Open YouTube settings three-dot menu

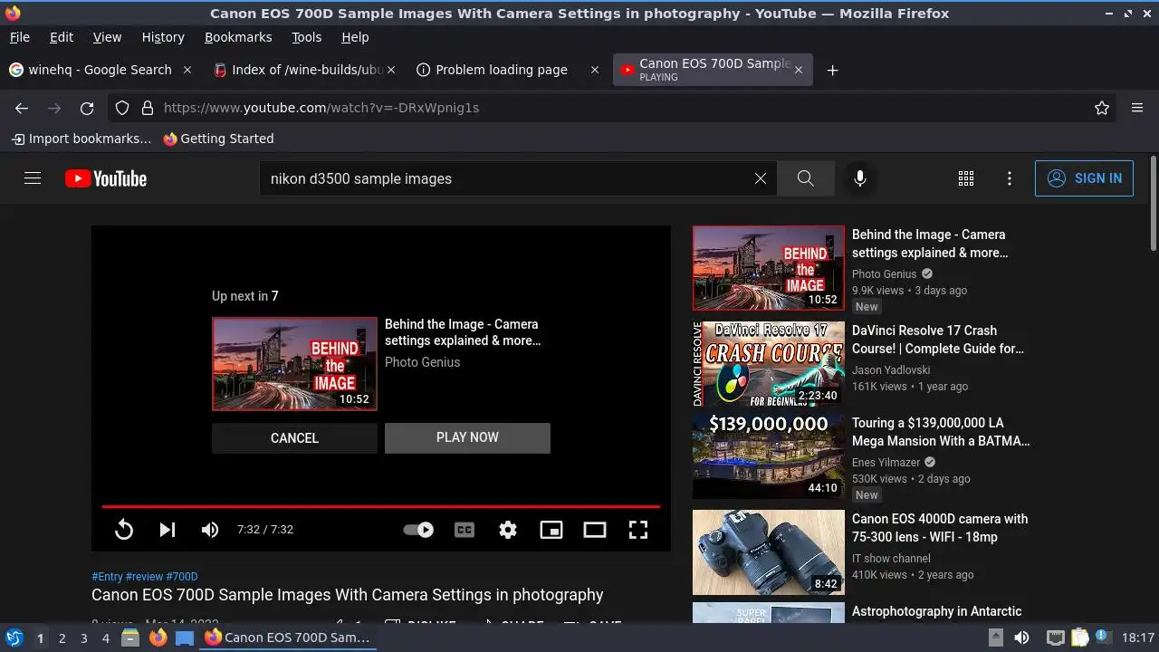1010,178
